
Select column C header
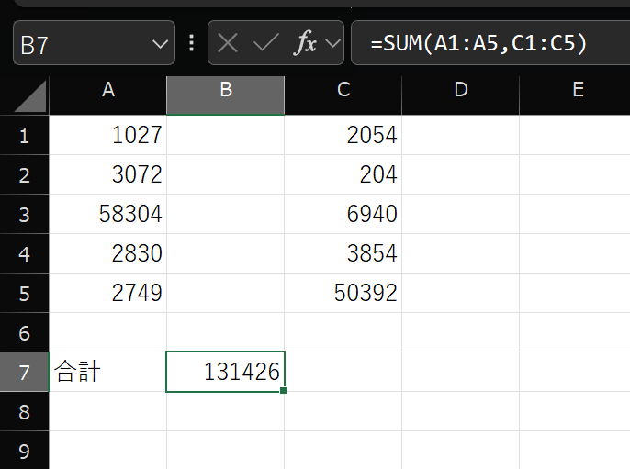point(343,90)
